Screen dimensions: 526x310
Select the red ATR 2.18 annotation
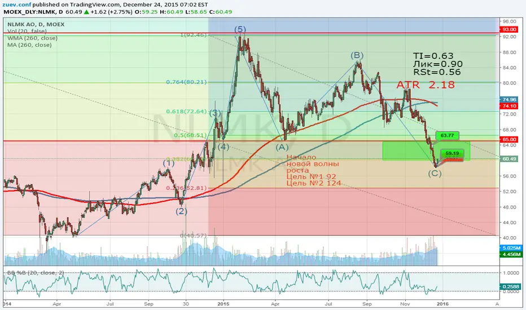click(426, 85)
